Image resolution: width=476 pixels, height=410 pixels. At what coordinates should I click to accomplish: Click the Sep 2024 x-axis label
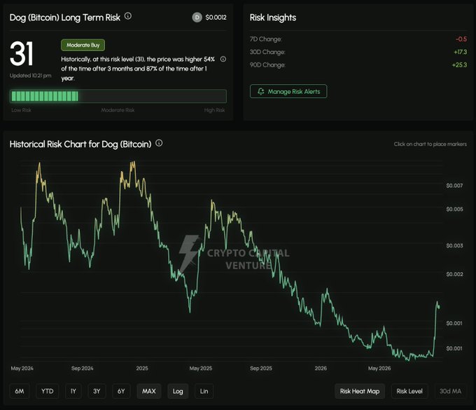[x=83, y=369]
